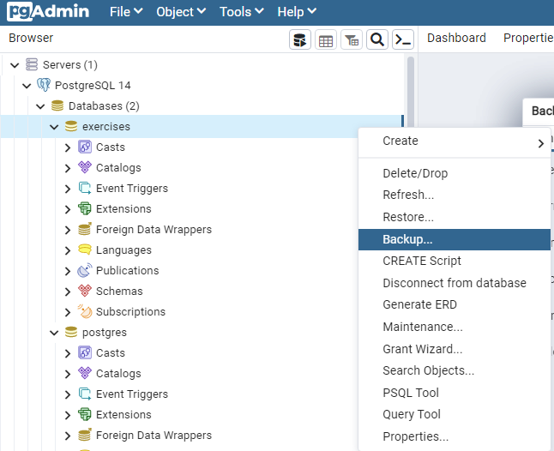Click the Browser tree vertical scrollbar
The width and height of the screenshot is (554, 451).
[x=411, y=92]
